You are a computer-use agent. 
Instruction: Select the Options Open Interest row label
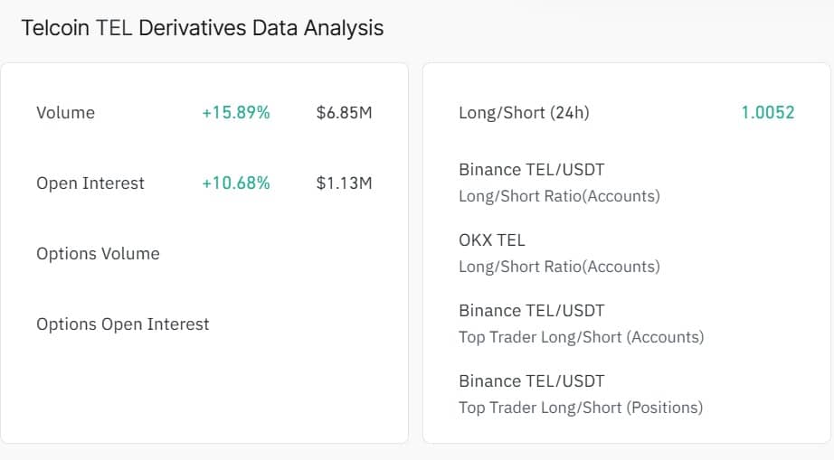point(122,324)
